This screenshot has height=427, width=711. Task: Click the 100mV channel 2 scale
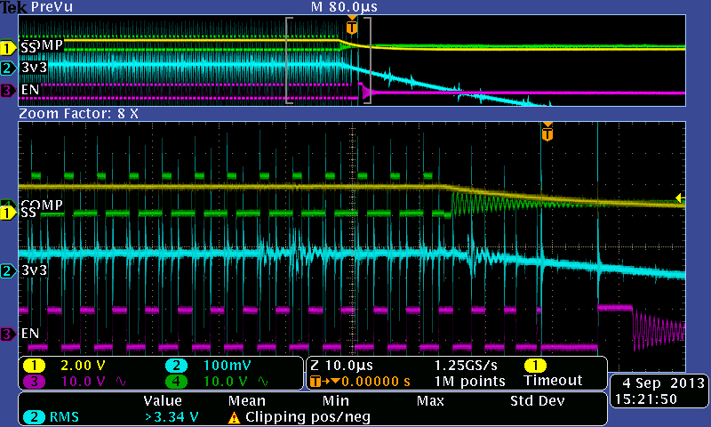tap(228, 366)
